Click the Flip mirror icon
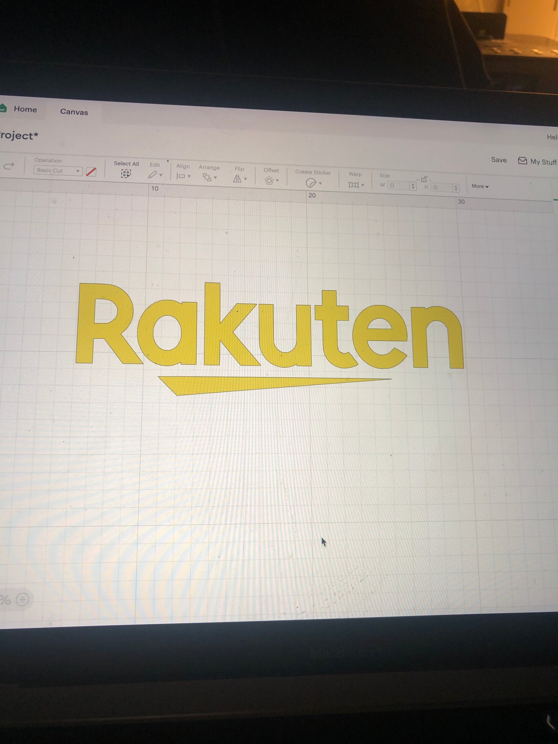 (x=237, y=179)
